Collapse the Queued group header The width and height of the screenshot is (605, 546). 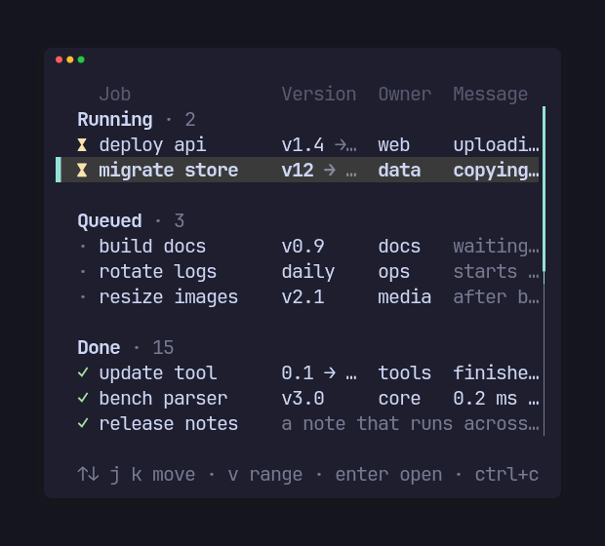(x=131, y=221)
